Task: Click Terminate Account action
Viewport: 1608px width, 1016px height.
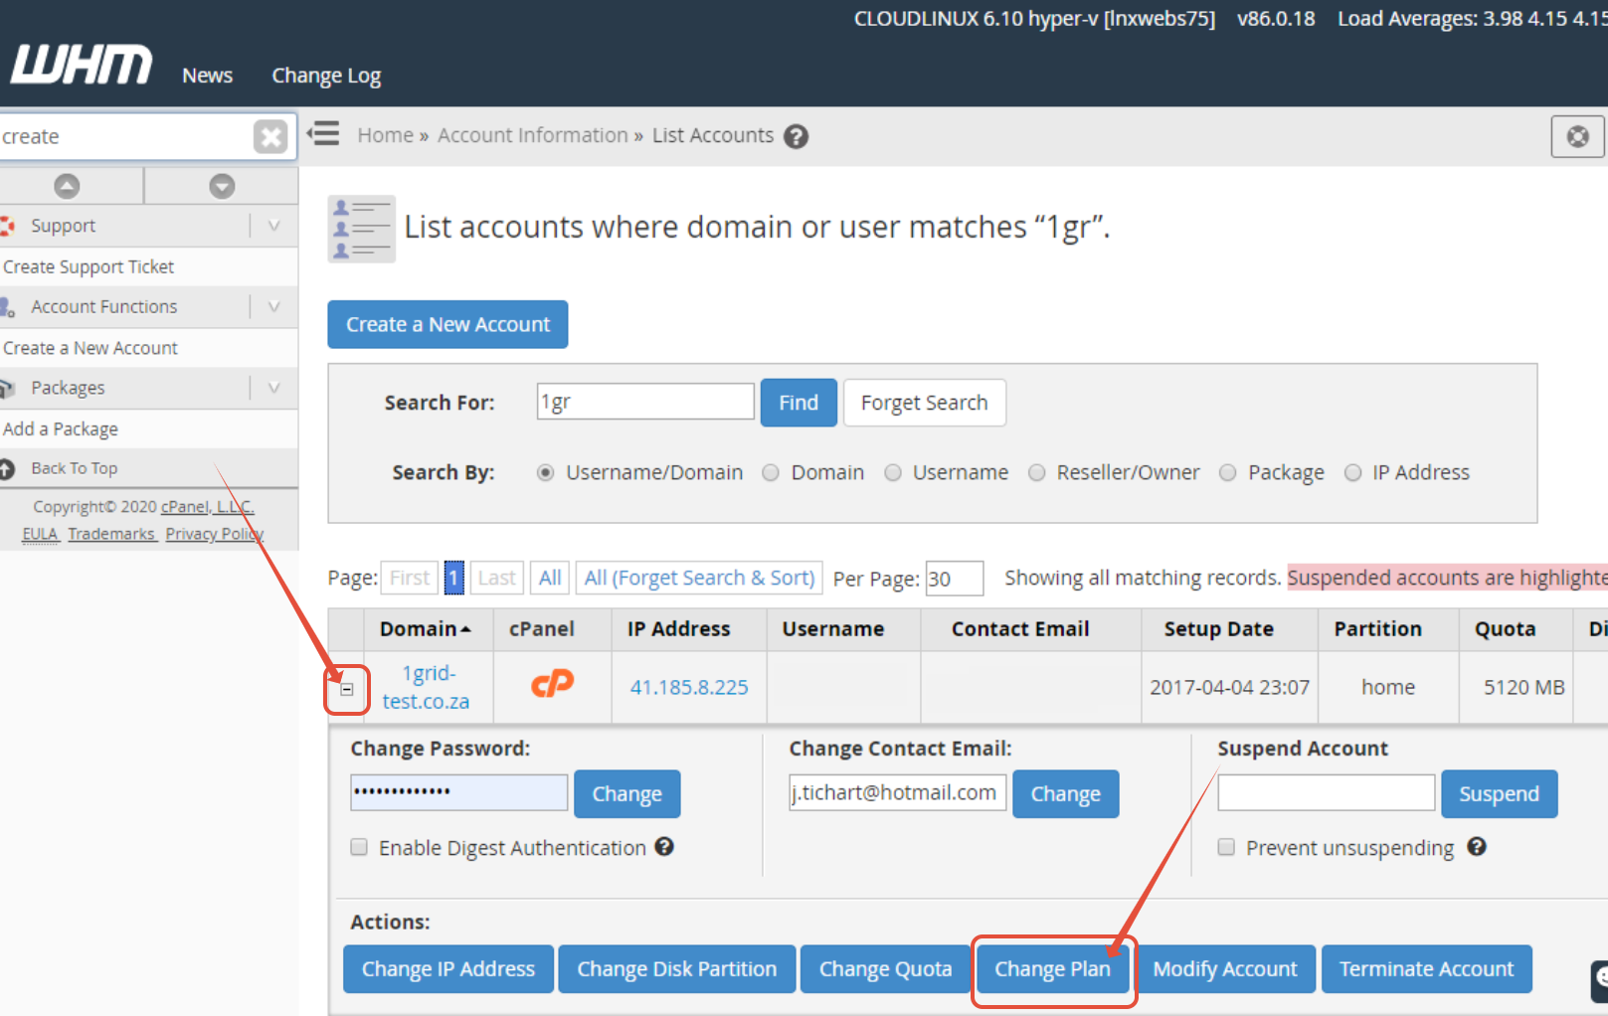Action: point(1427,969)
